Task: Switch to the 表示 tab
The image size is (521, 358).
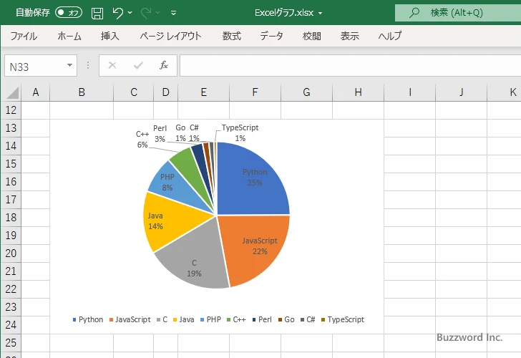Action: [349, 36]
